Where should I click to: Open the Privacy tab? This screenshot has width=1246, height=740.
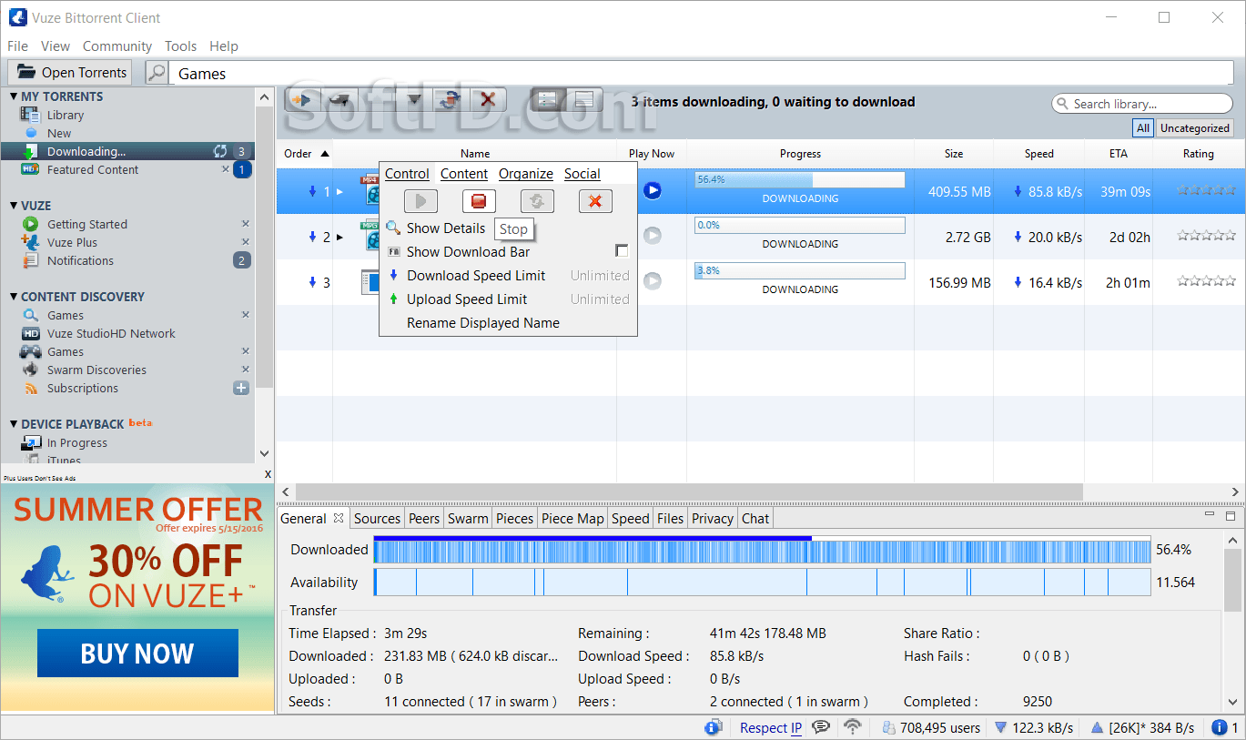(713, 518)
